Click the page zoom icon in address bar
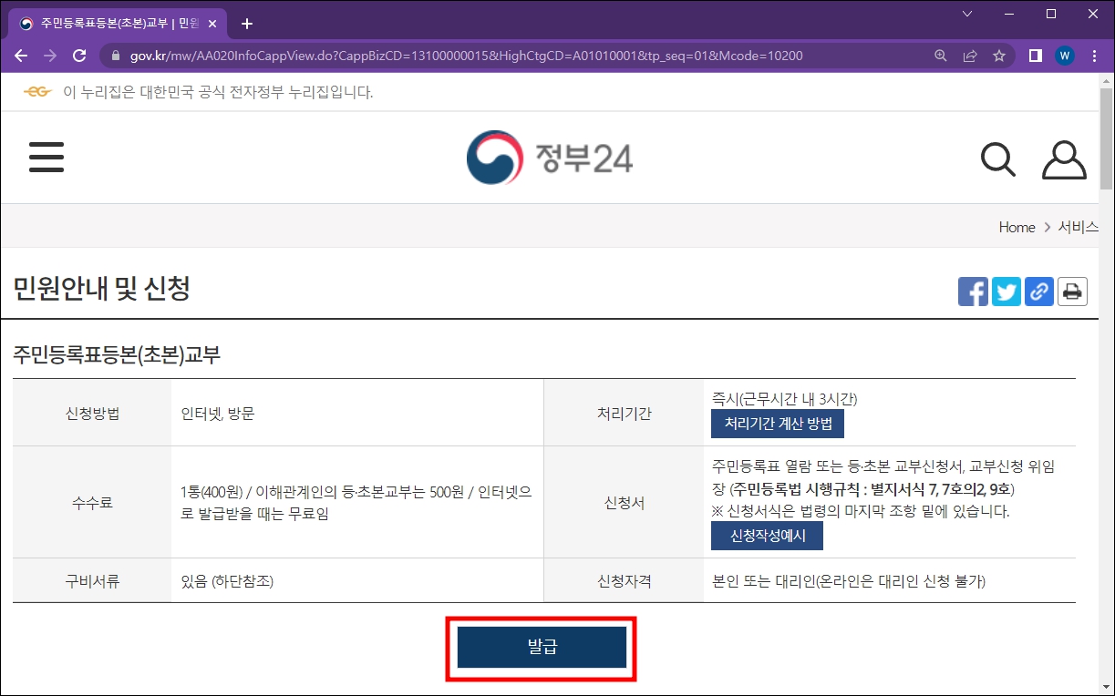 (x=939, y=55)
